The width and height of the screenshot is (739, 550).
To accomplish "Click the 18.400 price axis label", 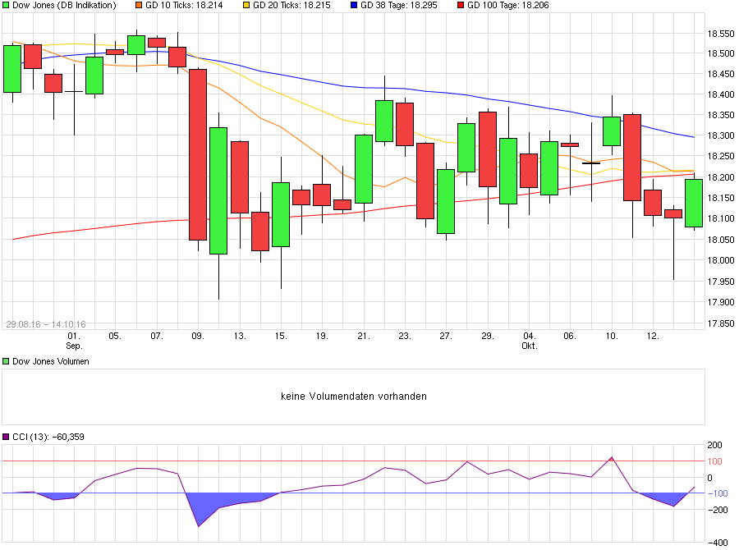I will pos(721,94).
